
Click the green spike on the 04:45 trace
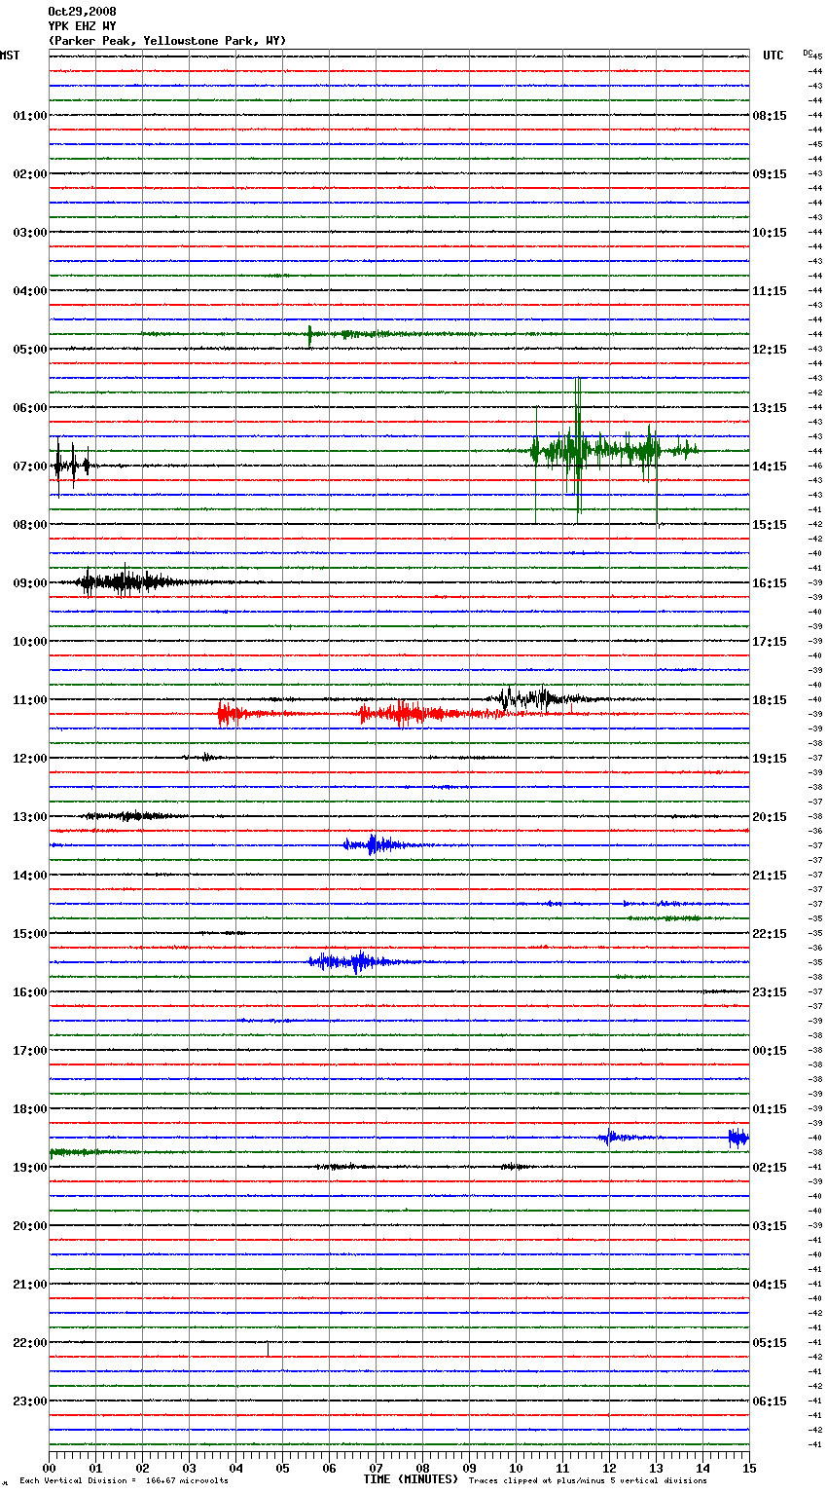click(309, 336)
